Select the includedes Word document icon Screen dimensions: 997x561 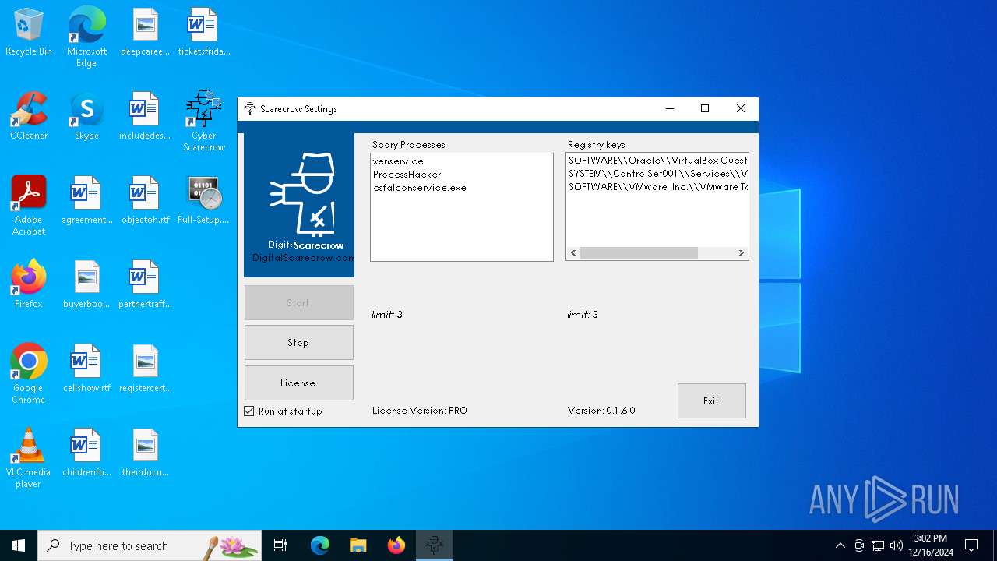145,117
